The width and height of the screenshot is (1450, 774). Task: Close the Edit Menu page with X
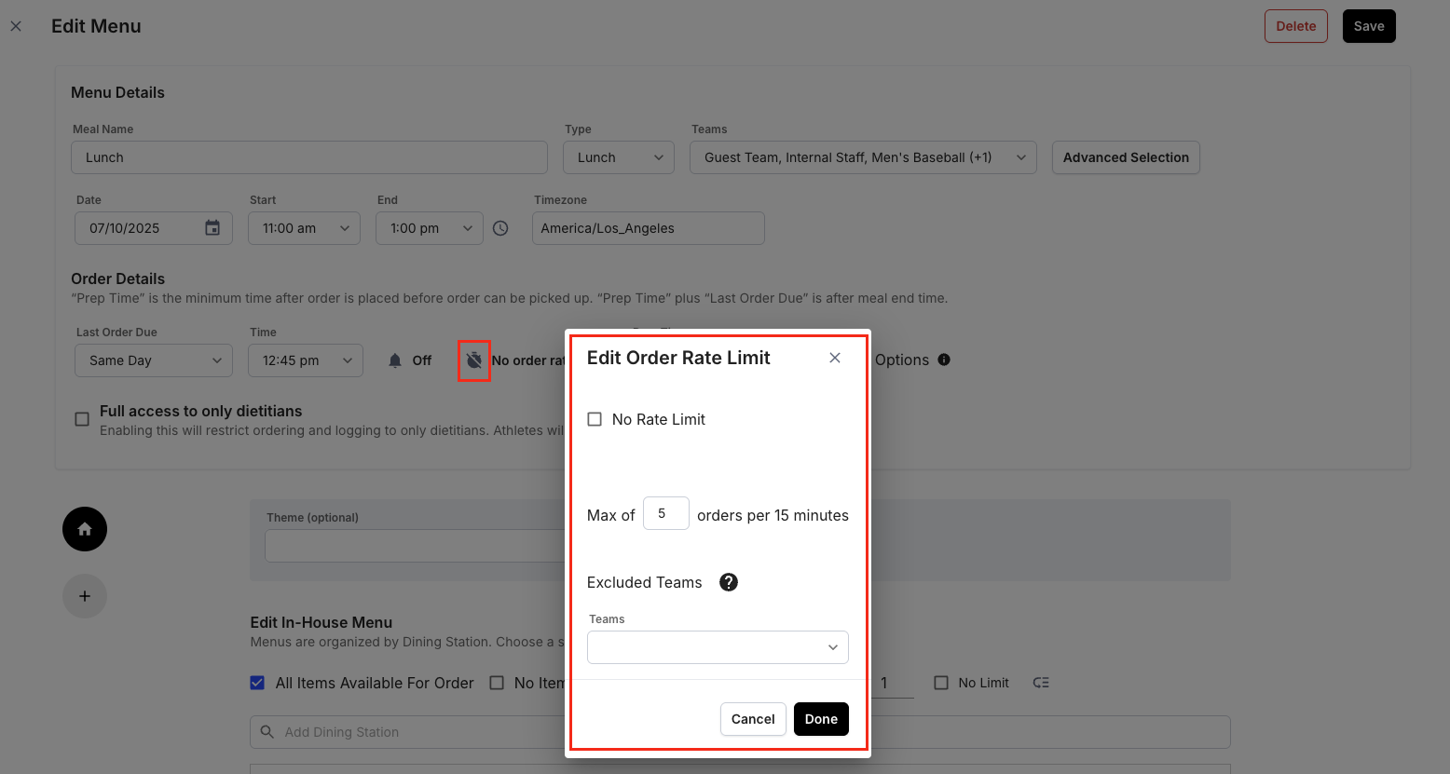[x=16, y=26]
